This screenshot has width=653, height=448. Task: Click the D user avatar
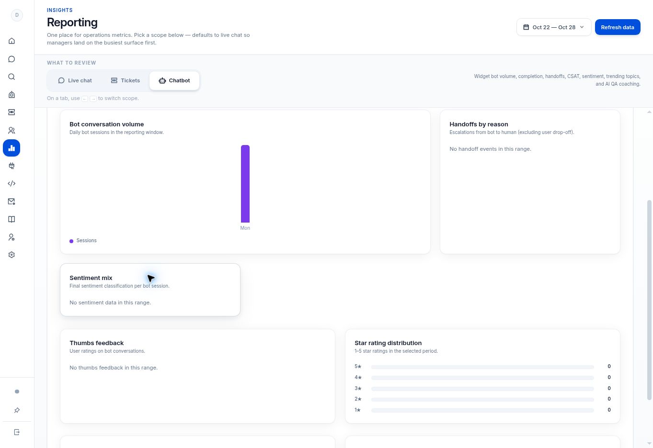(17, 15)
